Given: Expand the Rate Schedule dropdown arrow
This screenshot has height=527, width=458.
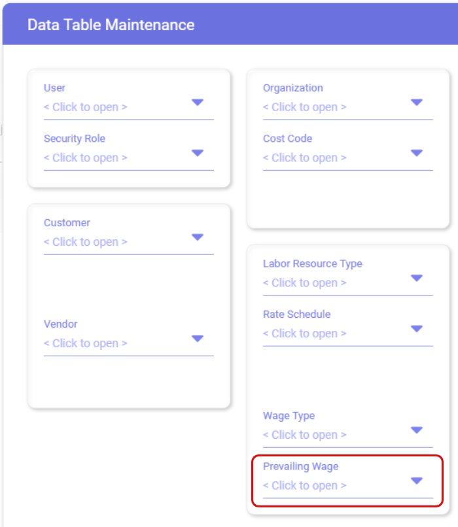Looking at the screenshot, I should (x=417, y=329).
